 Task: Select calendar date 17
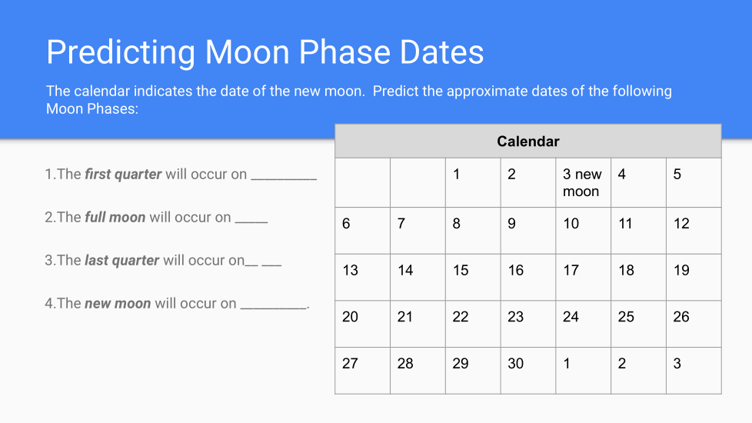click(x=583, y=277)
